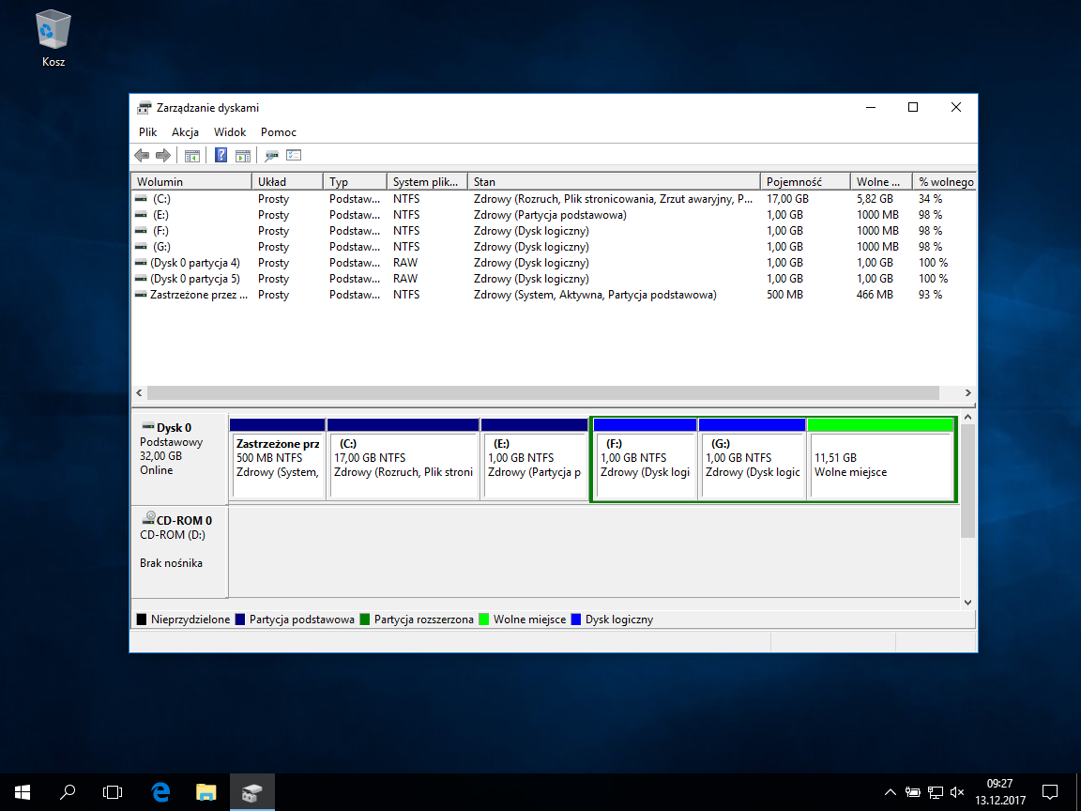Sort by the Stan column header
1081x811 pixels.
pos(615,181)
